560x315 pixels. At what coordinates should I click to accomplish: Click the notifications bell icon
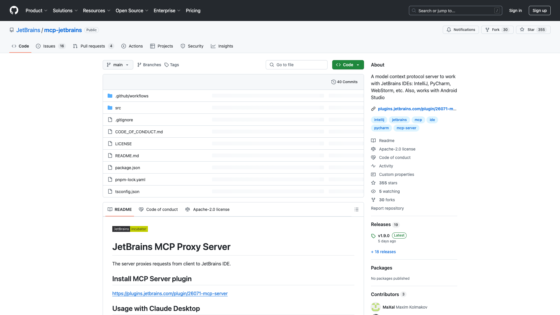click(449, 29)
